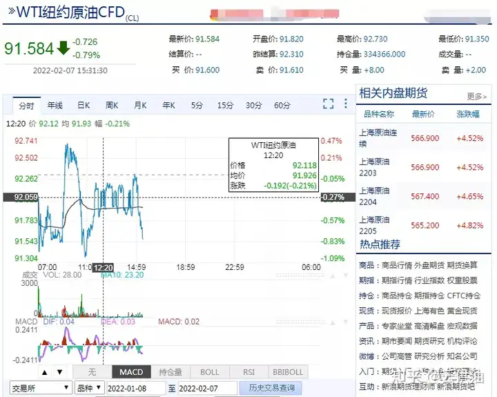Toggle the 持仓量 indicator
The image size is (497, 397).
pyautogui.click(x=170, y=372)
